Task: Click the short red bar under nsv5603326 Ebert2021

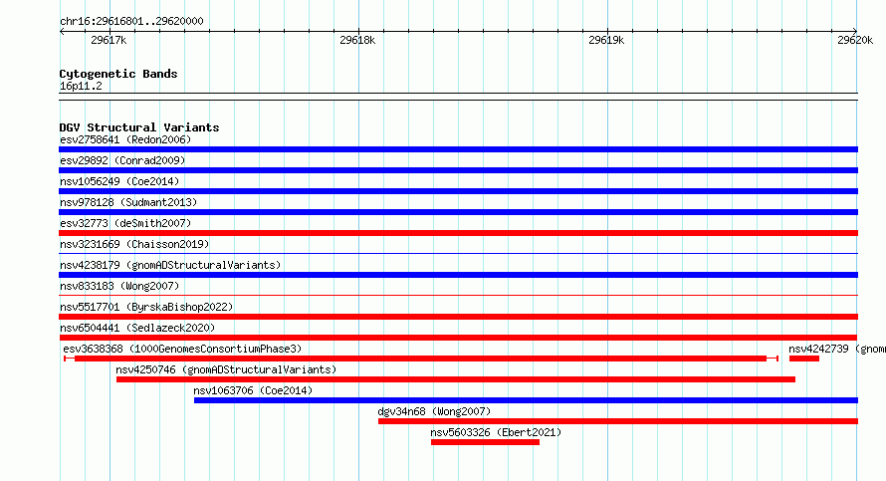Action: [x=486, y=442]
